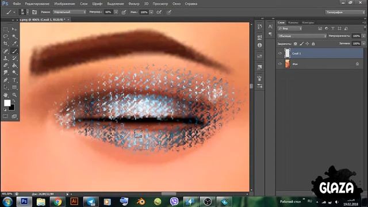Select the Crop tool
The width and height of the screenshot is (368, 207).
tap(5, 44)
